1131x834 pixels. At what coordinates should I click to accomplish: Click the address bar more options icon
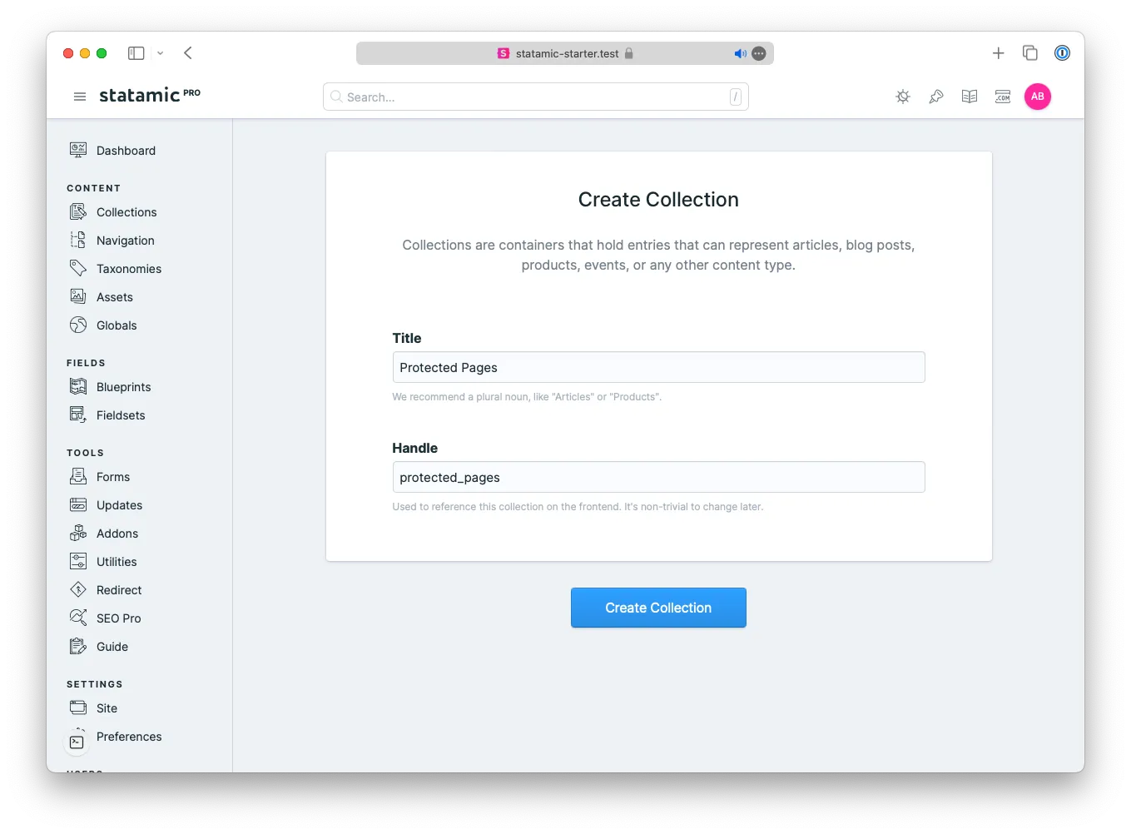pyautogui.click(x=759, y=53)
